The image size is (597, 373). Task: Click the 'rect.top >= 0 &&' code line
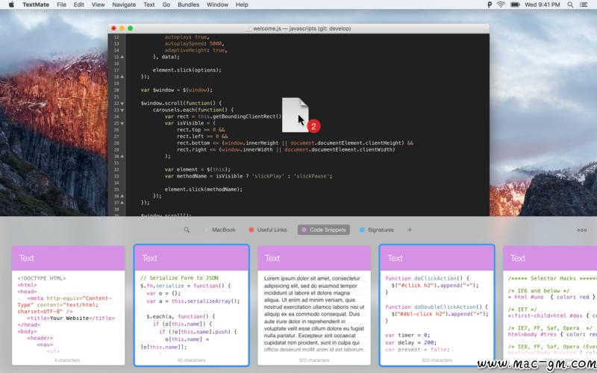pos(201,130)
